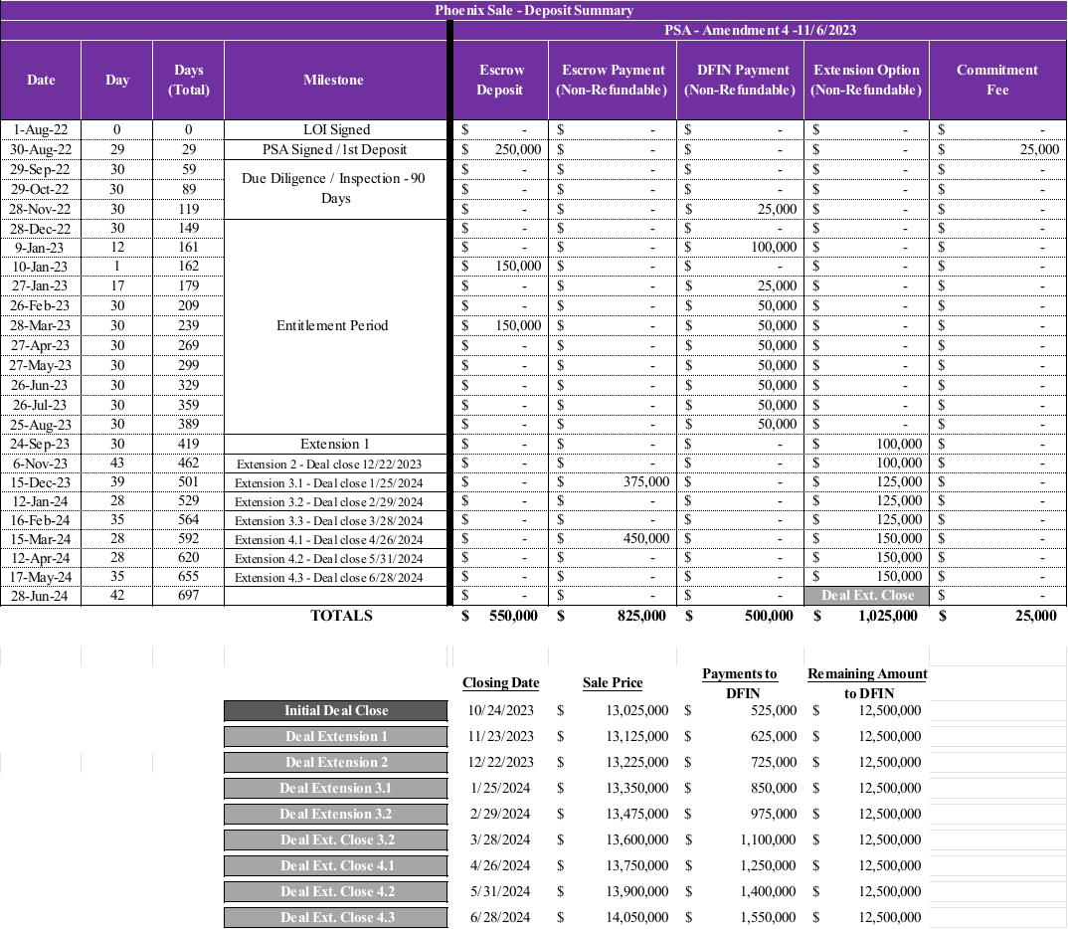Choose the "Deal Ext. Close 4.3" gray label

coord(335,917)
